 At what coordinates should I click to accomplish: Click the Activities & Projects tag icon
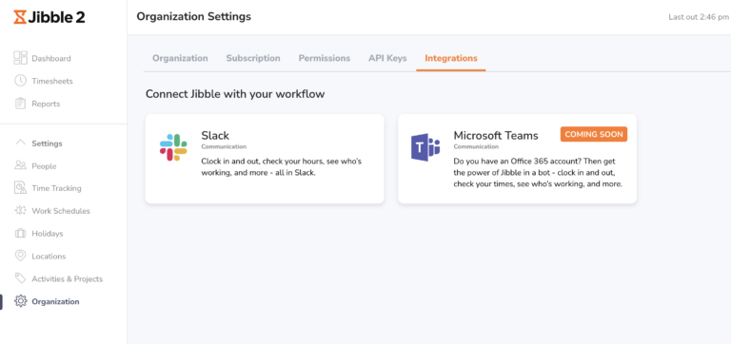[x=21, y=278]
